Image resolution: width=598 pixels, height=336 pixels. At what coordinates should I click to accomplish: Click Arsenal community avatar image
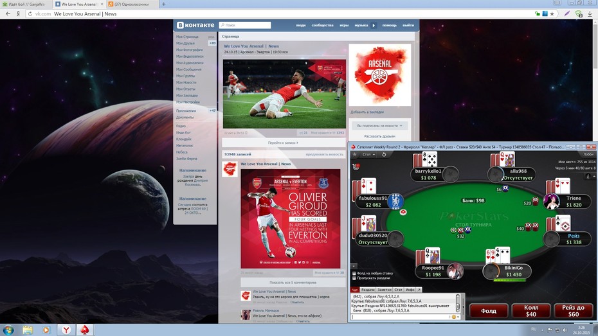[x=380, y=75]
